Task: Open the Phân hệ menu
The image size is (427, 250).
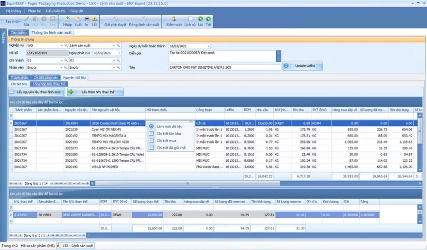Action: click(34, 11)
